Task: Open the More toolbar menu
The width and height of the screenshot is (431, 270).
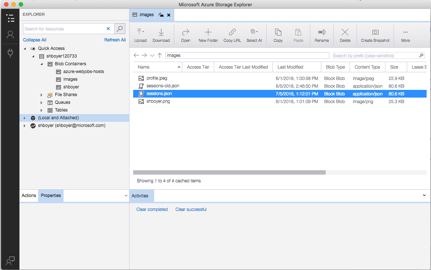Action: [x=405, y=35]
